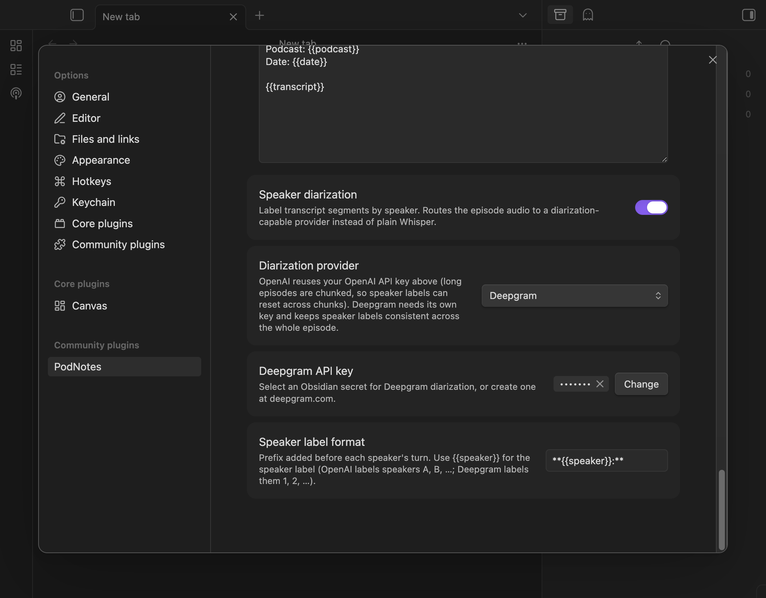
Task: Open Hotkeys settings
Action: (125, 181)
